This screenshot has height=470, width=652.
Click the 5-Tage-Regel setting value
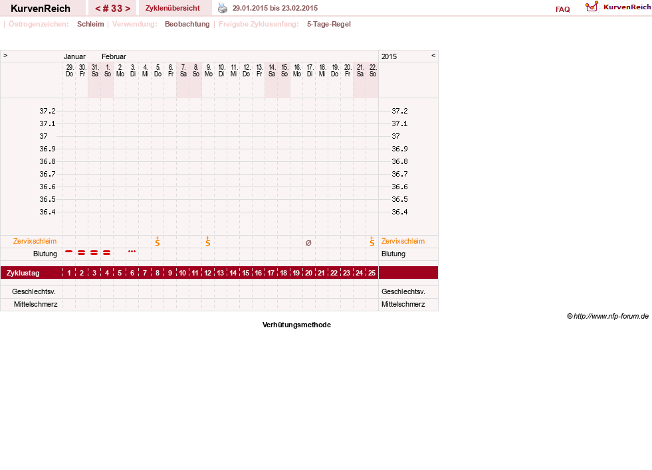click(329, 24)
